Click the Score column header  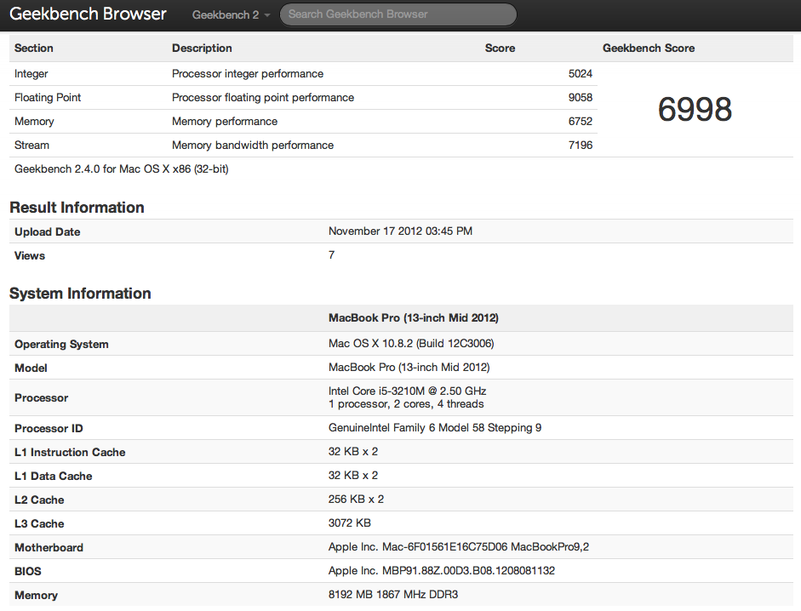(x=500, y=48)
